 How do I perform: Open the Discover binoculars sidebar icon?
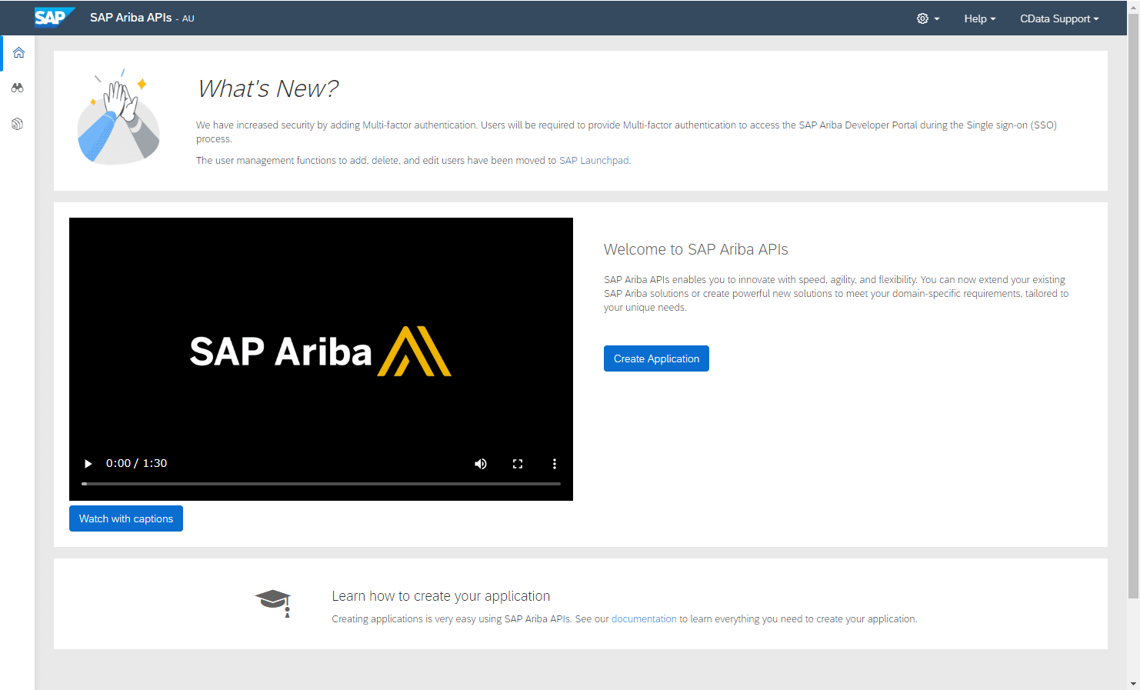tap(17, 88)
